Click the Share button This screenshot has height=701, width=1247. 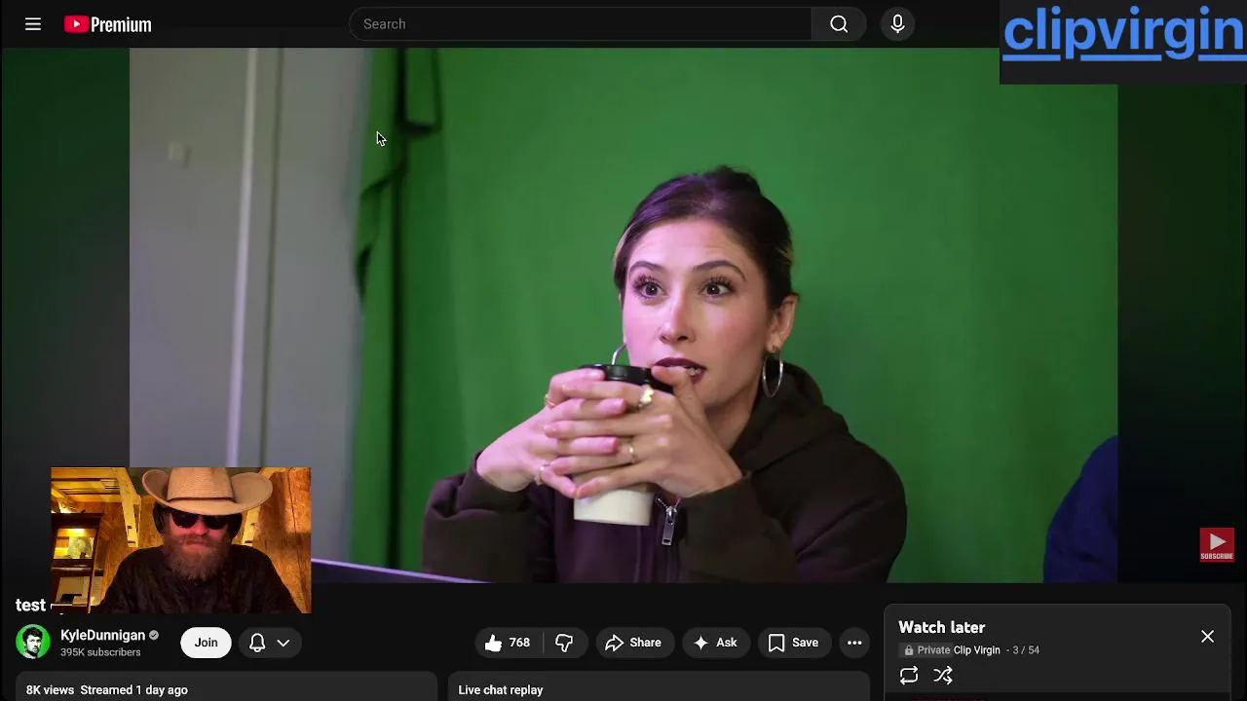pyautogui.click(x=633, y=643)
